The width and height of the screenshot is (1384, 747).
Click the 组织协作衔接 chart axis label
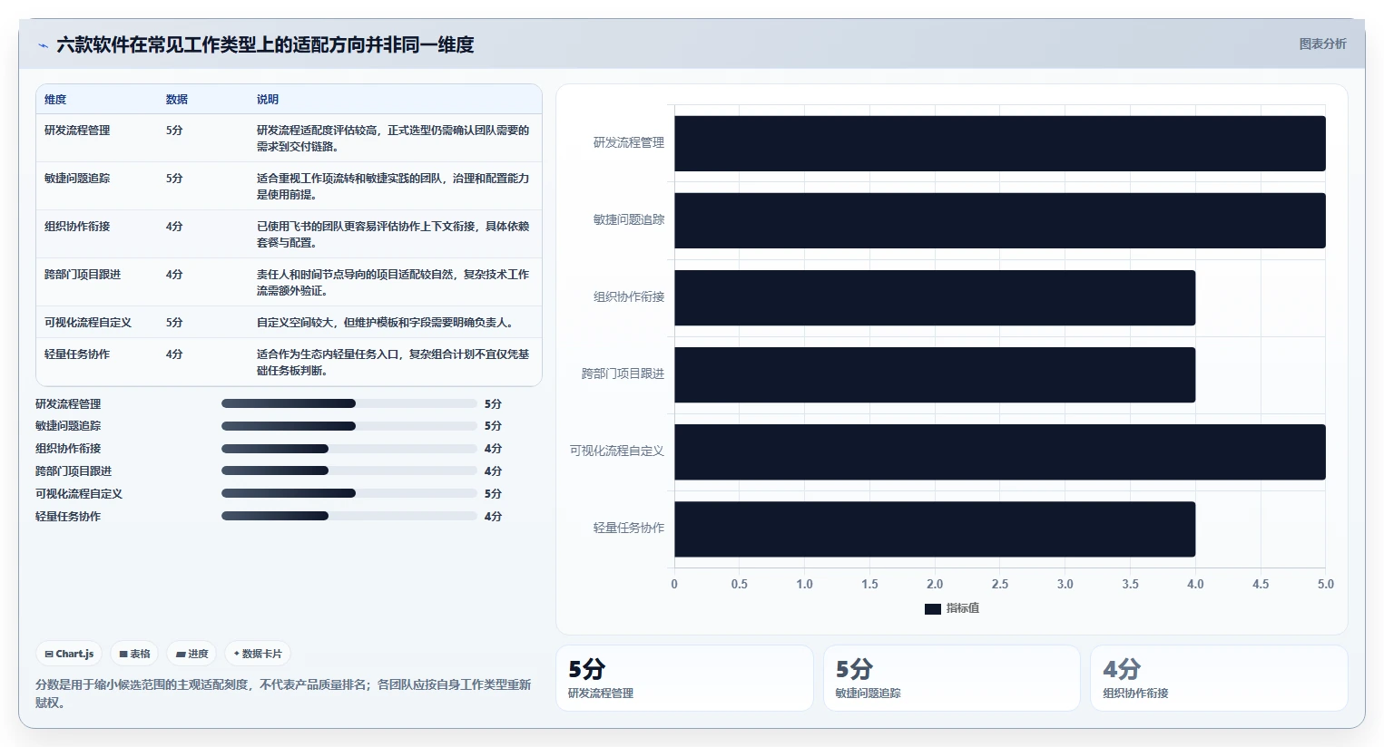[629, 297]
